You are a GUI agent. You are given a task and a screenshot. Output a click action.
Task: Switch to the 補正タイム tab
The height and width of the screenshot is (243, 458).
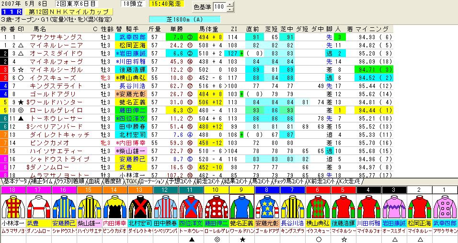tap(41, 181)
